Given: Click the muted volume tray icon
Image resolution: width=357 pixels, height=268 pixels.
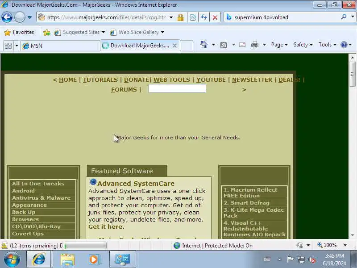Looking at the screenshot, I should [x=311, y=260].
